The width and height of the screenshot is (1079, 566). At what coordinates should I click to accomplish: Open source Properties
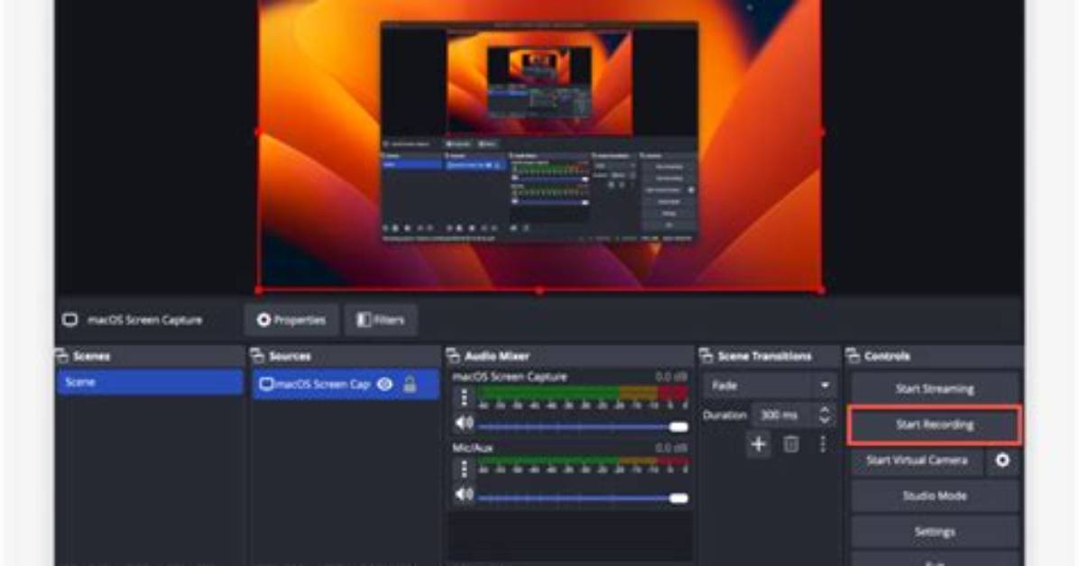[291, 320]
